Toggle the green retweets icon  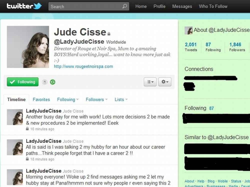coord(52,82)
